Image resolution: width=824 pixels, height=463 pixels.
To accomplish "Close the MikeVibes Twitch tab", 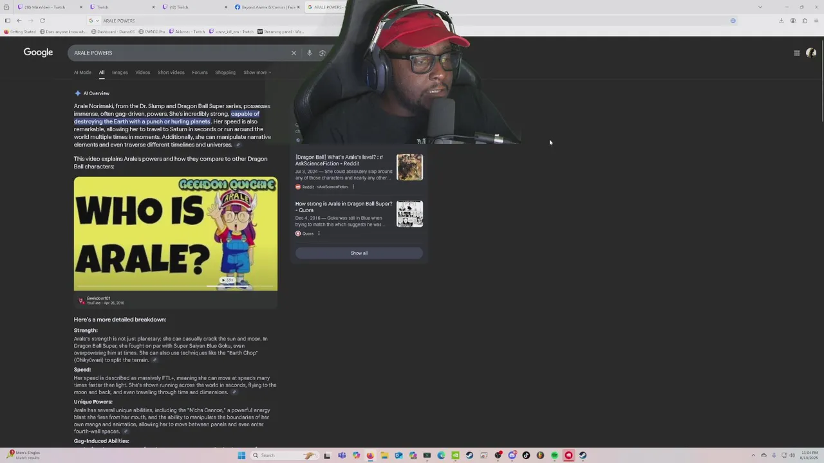I will (81, 7).
